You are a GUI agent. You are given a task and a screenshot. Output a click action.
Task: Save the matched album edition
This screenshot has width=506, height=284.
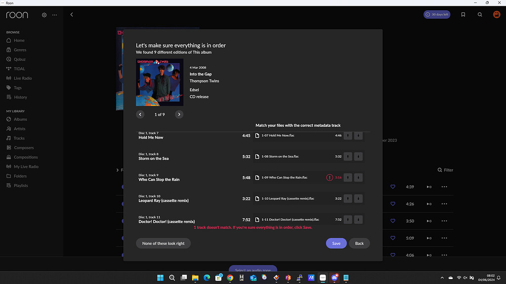click(x=336, y=243)
